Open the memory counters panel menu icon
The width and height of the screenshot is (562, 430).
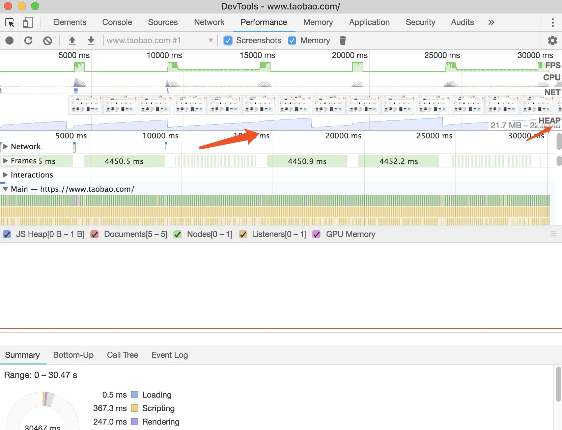coord(554,234)
